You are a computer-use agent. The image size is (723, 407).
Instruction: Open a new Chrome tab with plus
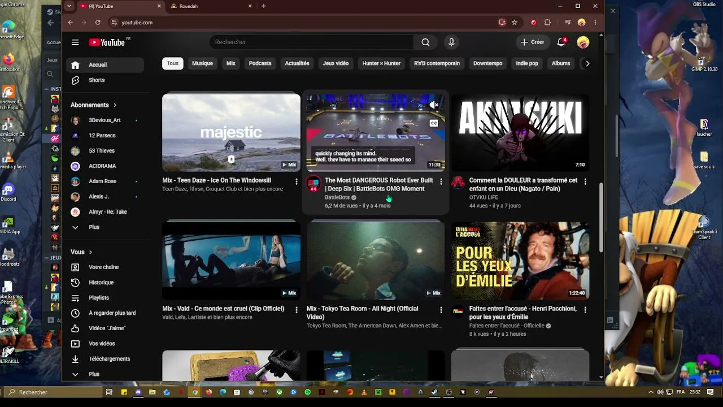tap(264, 6)
